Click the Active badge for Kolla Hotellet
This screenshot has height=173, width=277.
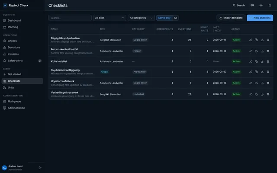(x=236, y=61)
